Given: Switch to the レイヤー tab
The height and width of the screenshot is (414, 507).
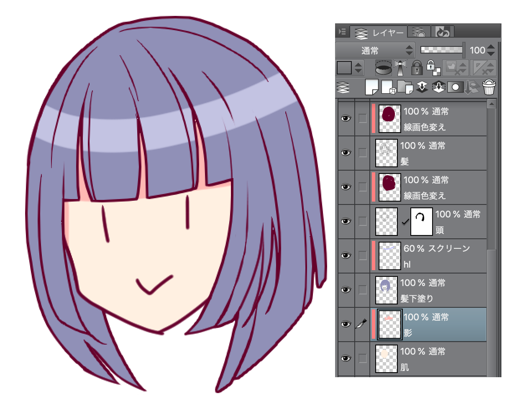Looking at the screenshot, I should pos(378,32).
